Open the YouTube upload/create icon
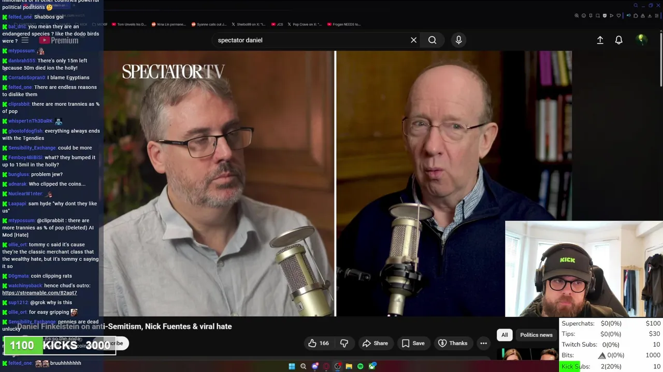Screen dimensions: 663x372 tap(600, 40)
